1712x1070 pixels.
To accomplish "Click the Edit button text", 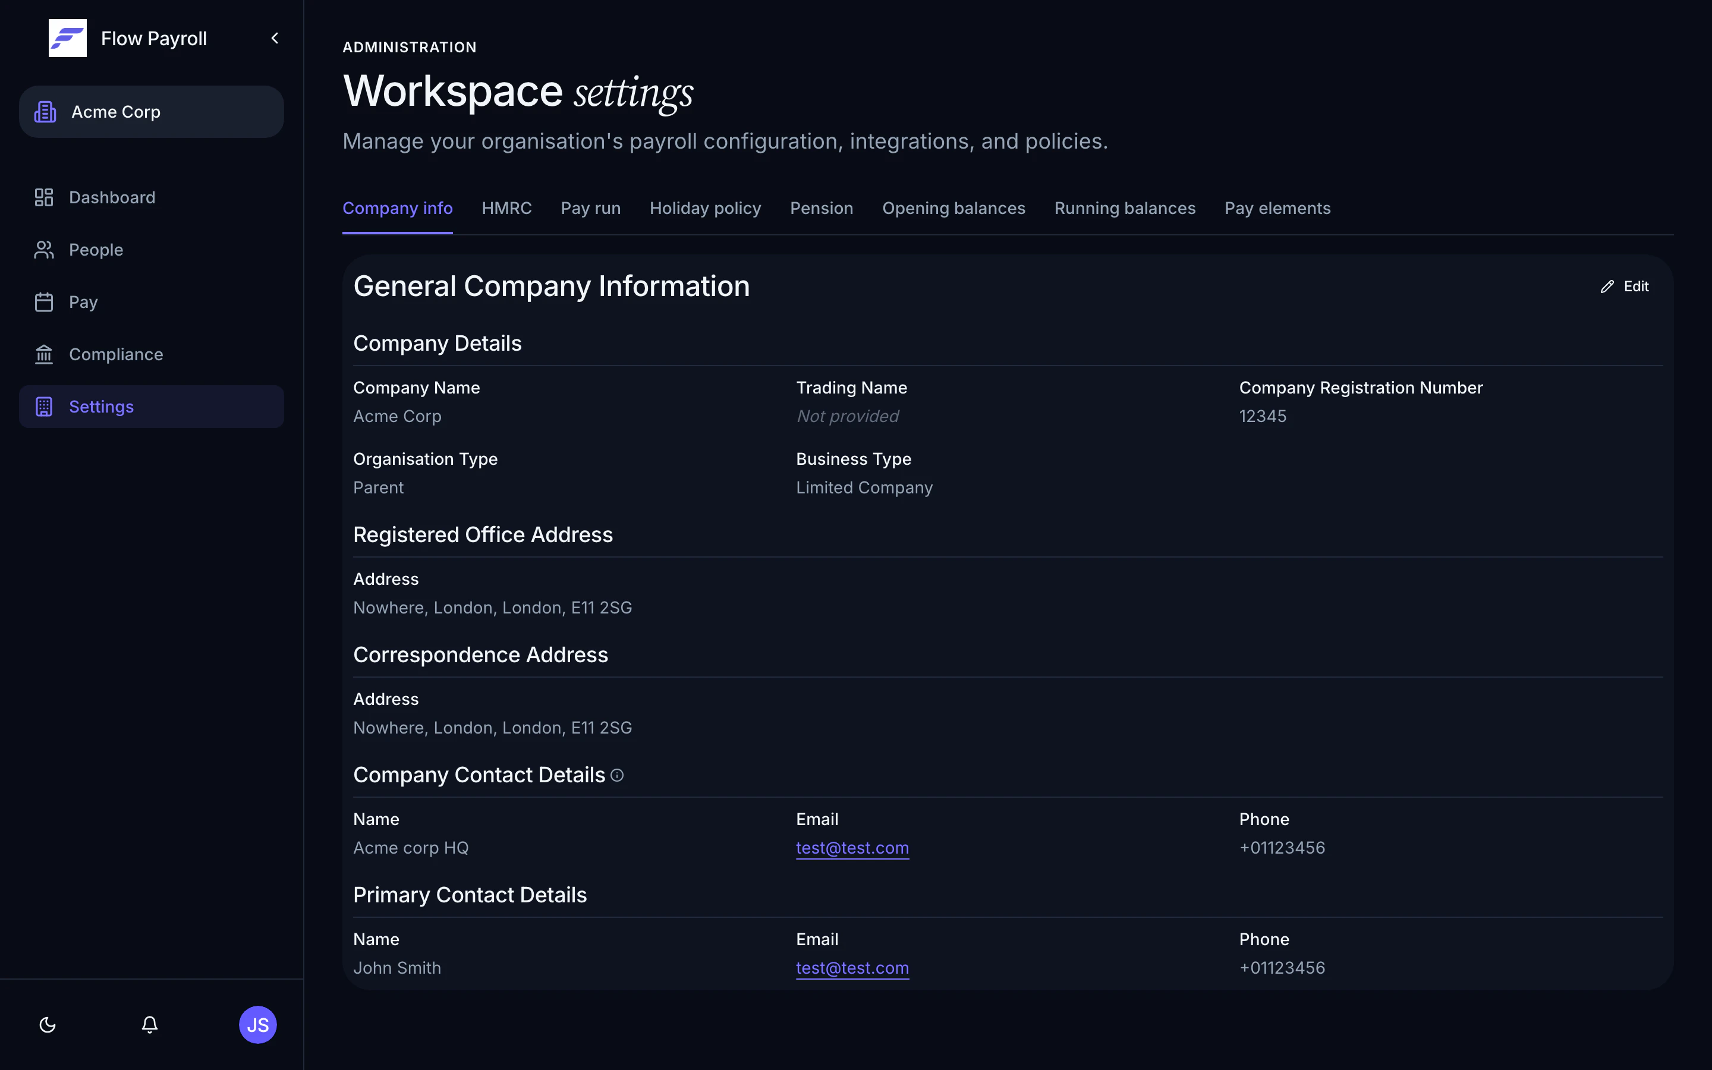I will pyautogui.click(x=1635, y=287).
